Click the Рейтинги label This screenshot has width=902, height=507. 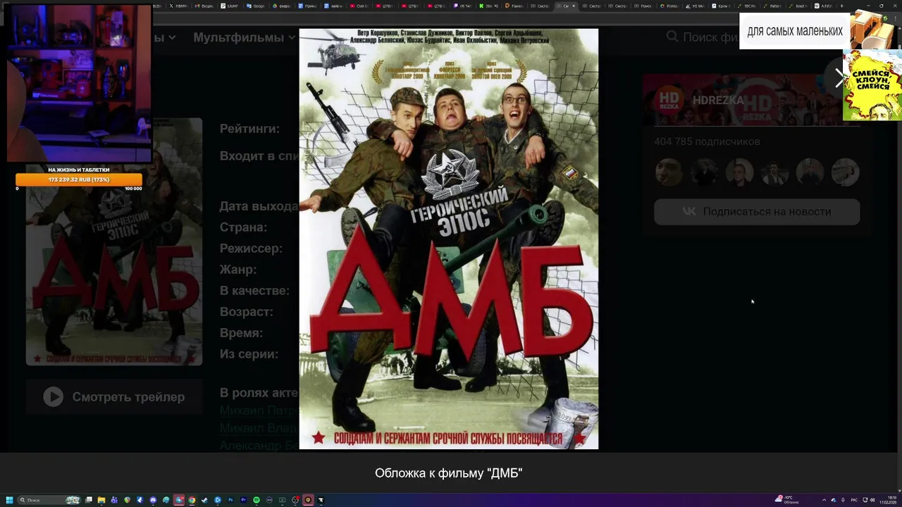[249, 129]
